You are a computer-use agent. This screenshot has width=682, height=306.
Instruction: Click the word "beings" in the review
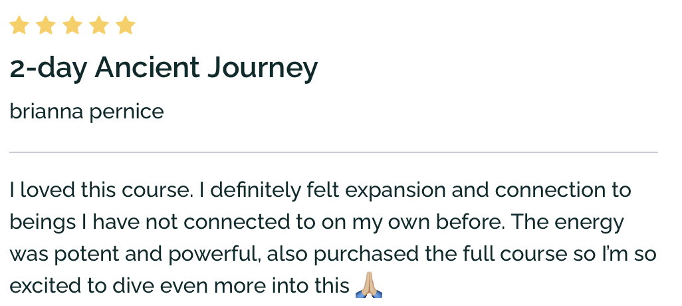pos(37,222)
